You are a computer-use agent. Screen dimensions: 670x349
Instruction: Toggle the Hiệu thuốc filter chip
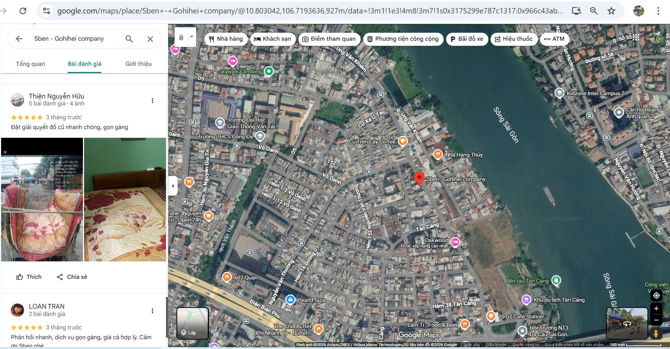click(514, 39)
